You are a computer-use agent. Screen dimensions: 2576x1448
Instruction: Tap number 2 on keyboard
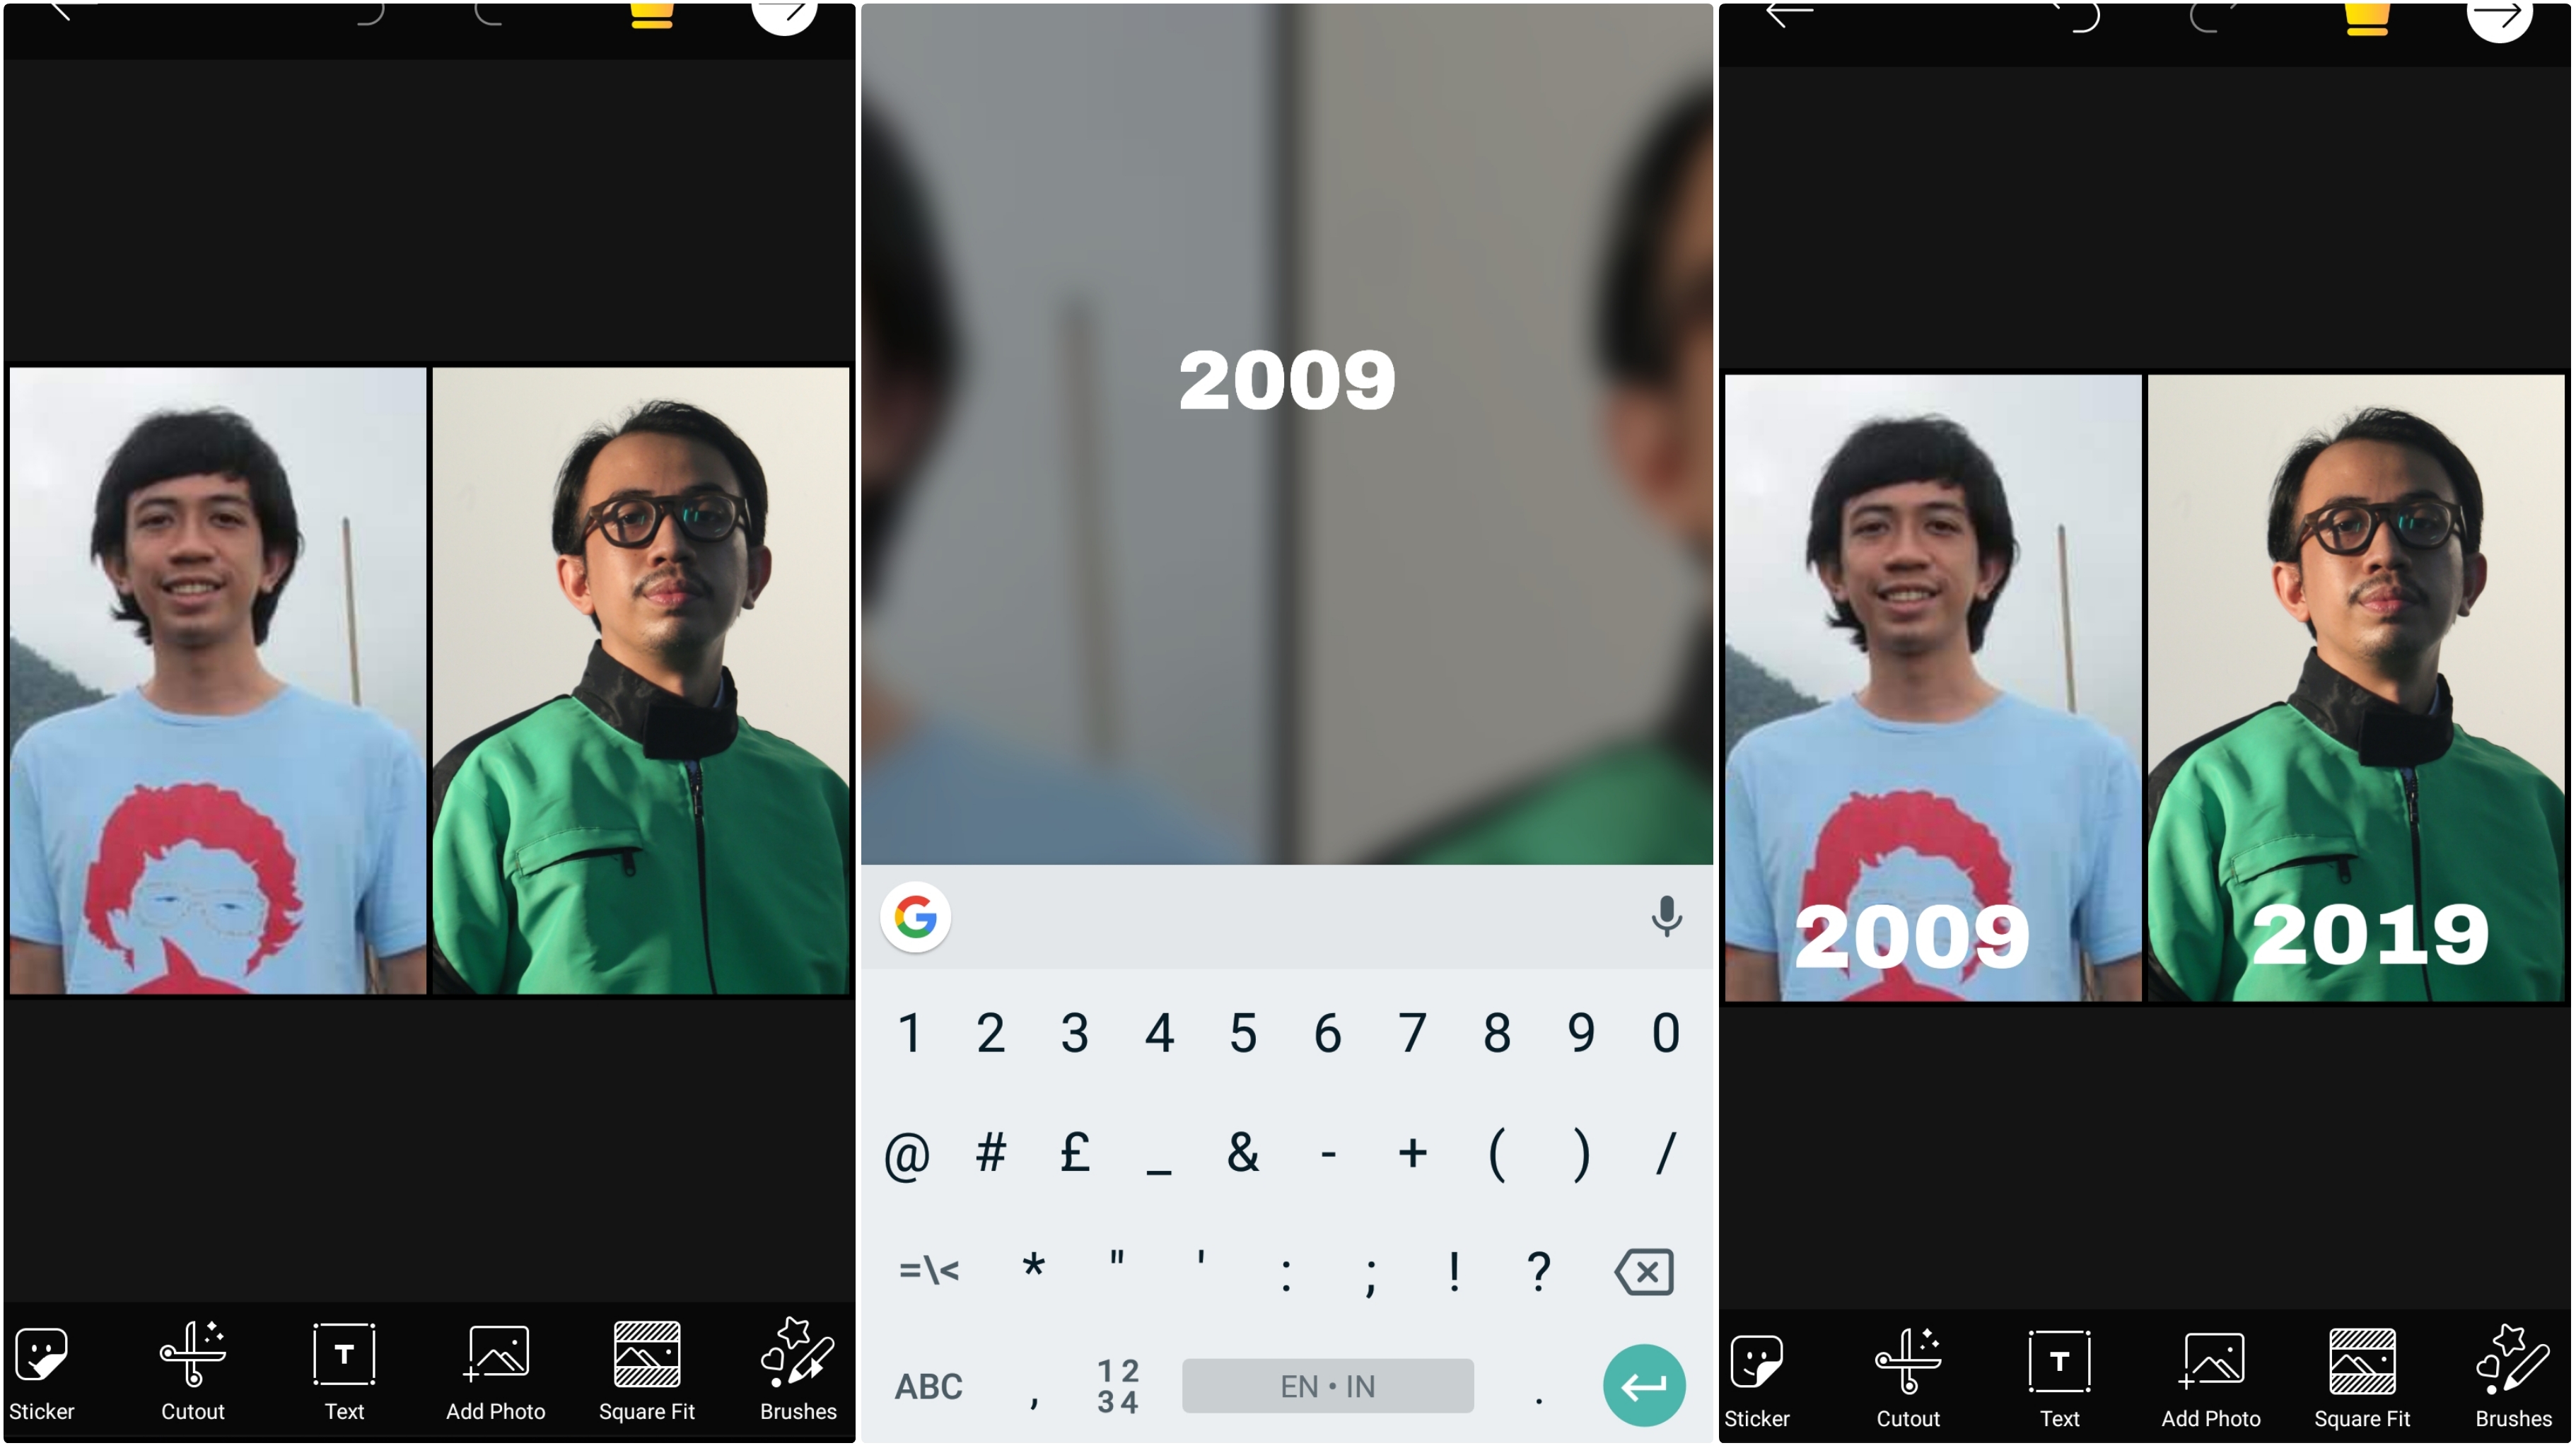coord(987,1031)
